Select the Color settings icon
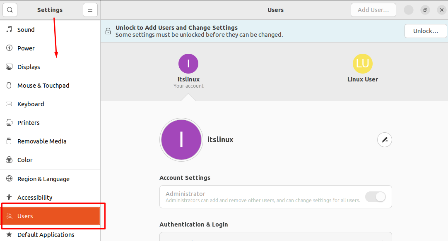448x241 pixels. click(x=8, y=160)
